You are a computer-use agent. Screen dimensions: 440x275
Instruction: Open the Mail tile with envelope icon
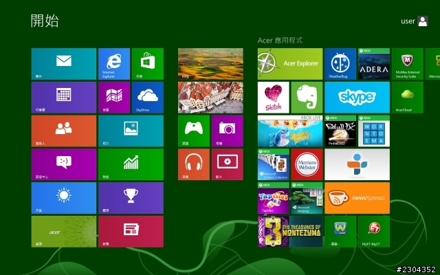(64, 64)
